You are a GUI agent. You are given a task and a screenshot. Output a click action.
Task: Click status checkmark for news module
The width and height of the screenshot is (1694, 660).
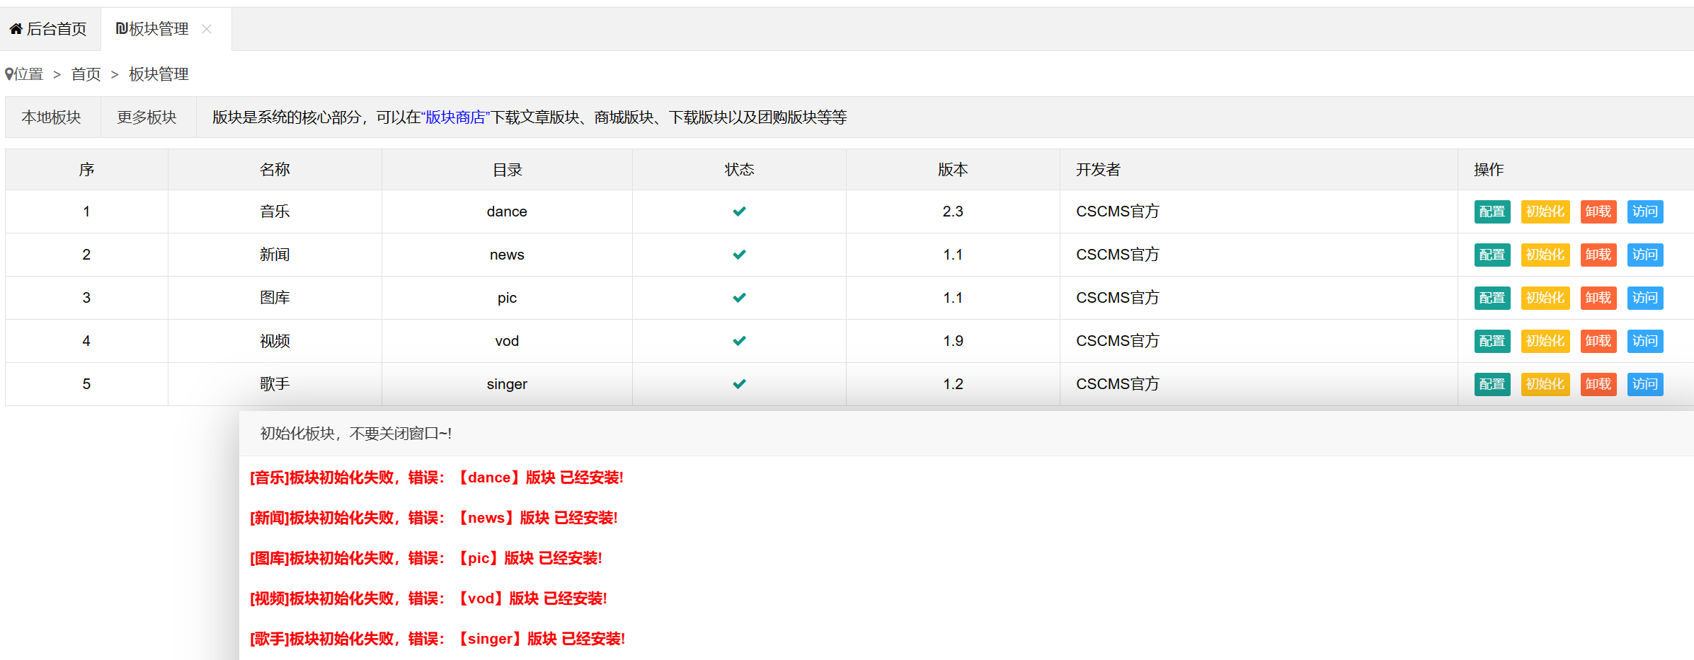coord(739,255)
